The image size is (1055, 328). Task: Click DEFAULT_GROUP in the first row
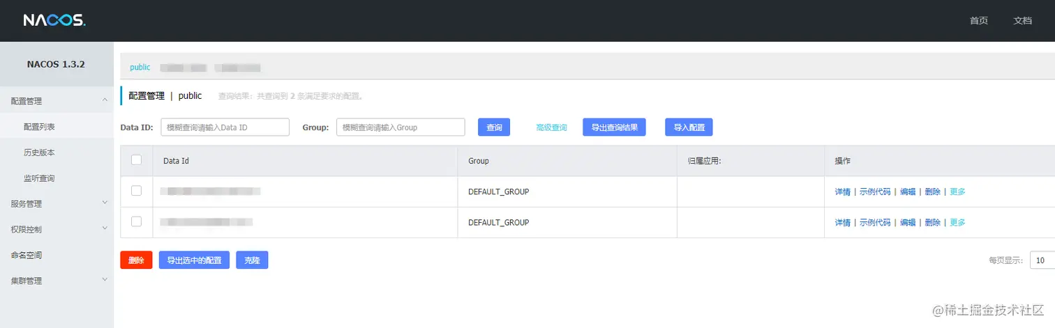coord(498,192)
